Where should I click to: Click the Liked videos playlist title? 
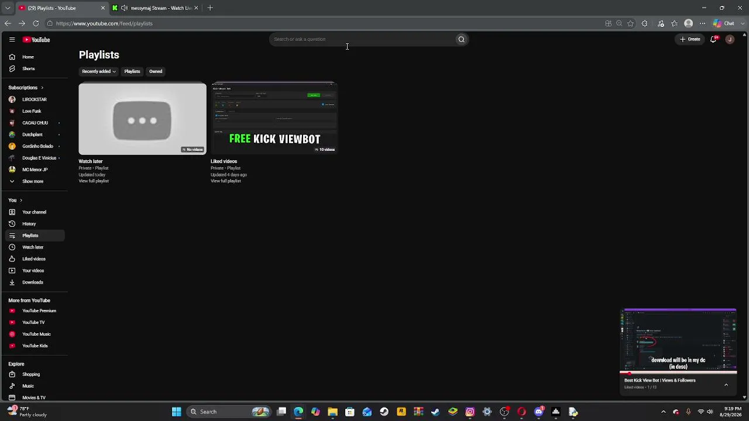(224, 161)
